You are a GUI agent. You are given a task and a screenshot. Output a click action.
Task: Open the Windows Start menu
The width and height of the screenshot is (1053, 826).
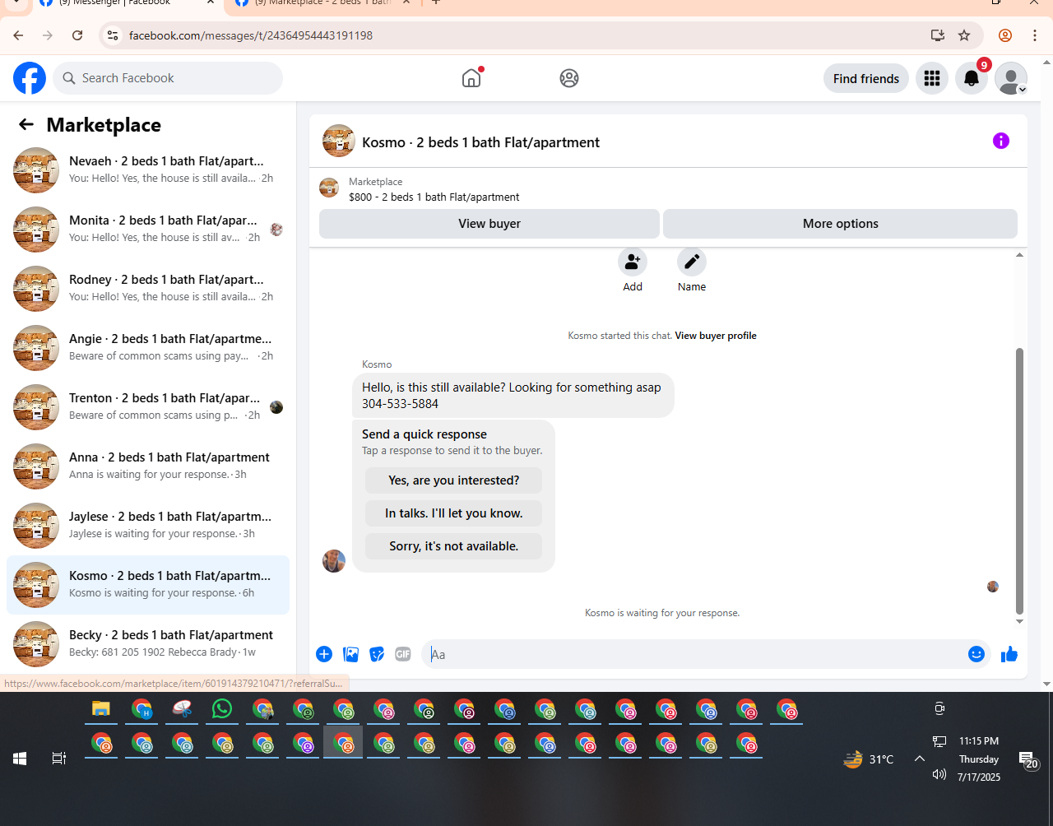(x=20, y=759)
